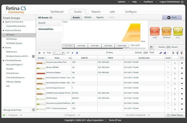
Task: Open info for Anonymous Registry row
Action: tap(175, 73)
